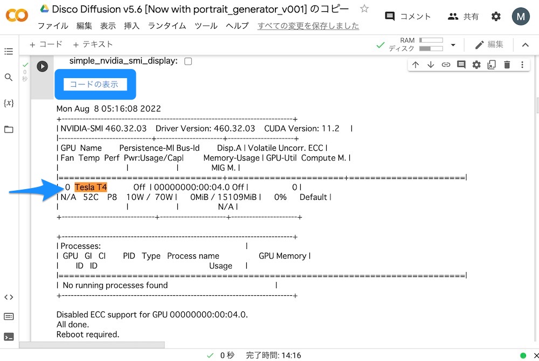Open the variables {x} panel
This screenshot has width=539, height=361.
click(9, 103)
